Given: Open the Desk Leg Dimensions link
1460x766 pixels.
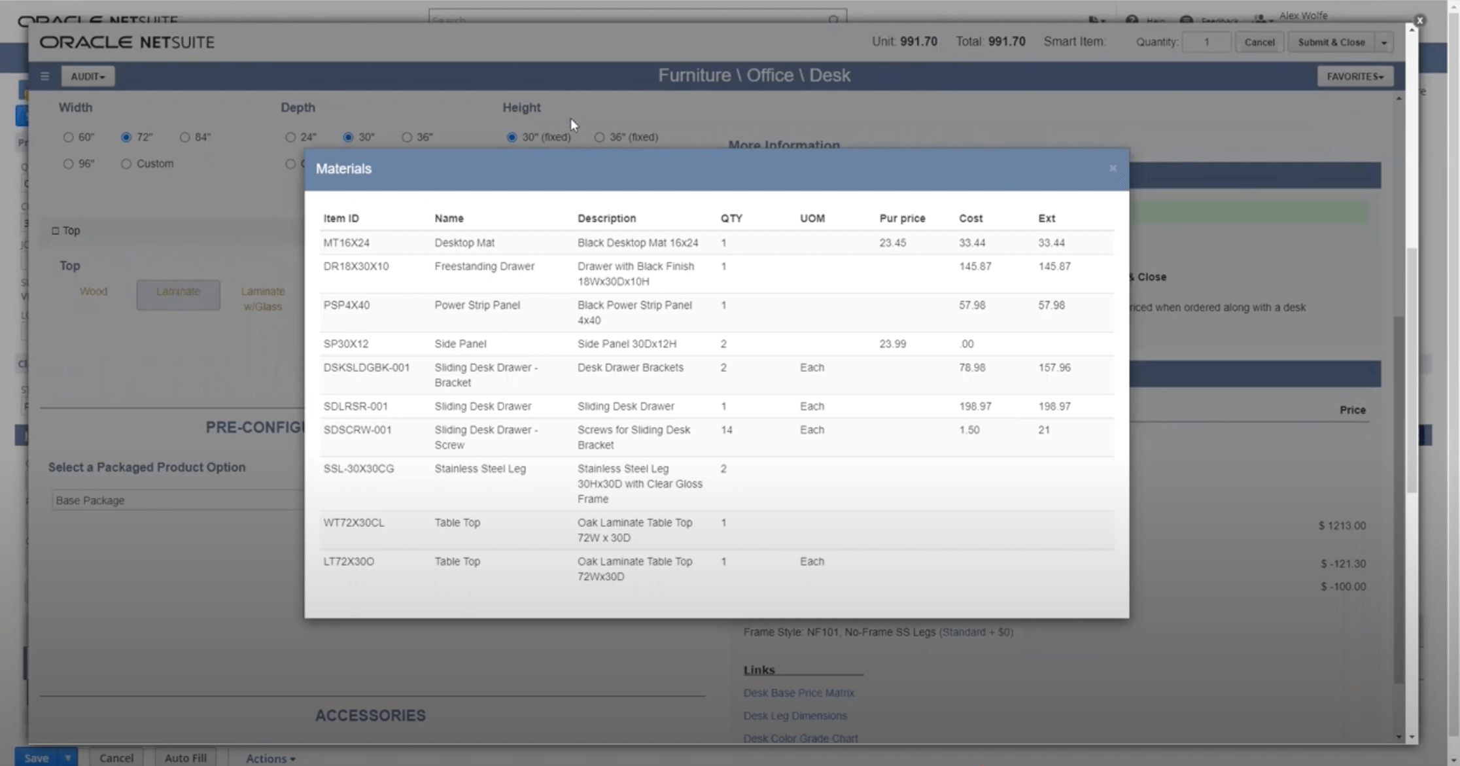Looking at the screenshot, I should click(795, 716).
